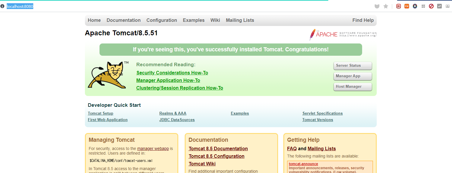
Task: Open Tomcat 8.5 Documentation link
Action: 218,149
